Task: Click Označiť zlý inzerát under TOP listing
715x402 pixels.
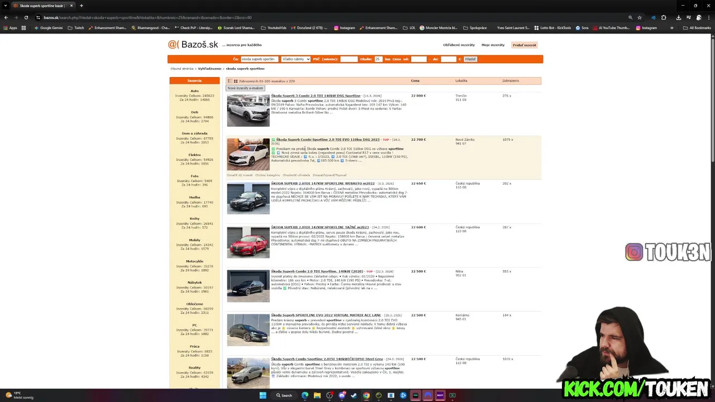Action: [x=240, y=175]
